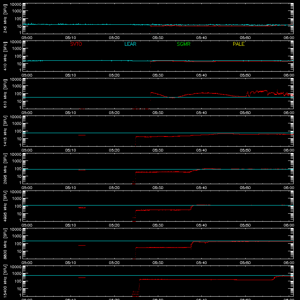This screenshot has width=300, height=300.
Task: Click 05:40 time label below 2695 MHz plot
Action: pos(201,188)
